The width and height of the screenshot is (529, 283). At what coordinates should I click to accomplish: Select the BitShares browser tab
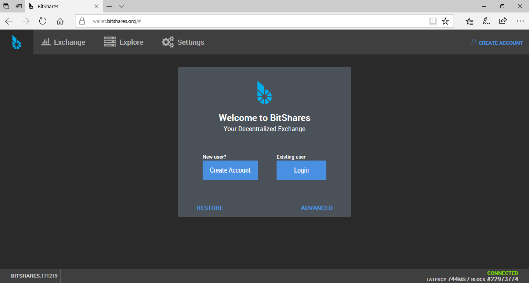click(x=64, y=6)
